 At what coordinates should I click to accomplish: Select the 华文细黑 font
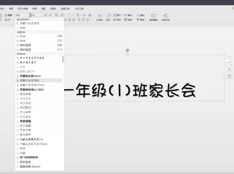[x=39, y=126]
